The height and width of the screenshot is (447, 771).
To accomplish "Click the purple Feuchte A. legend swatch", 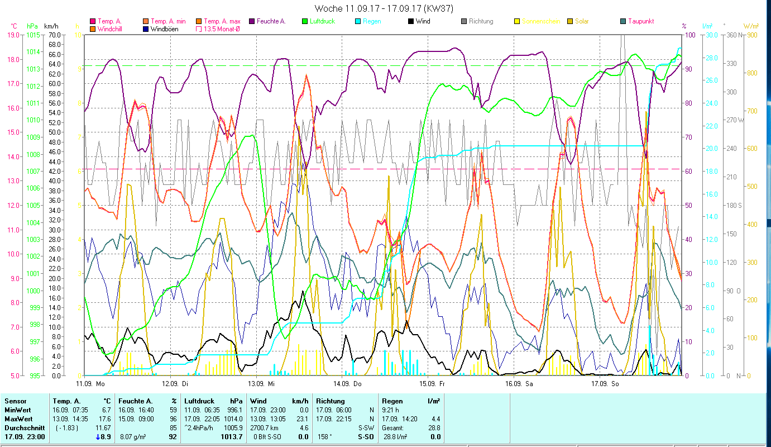I will tap(252, 21).
